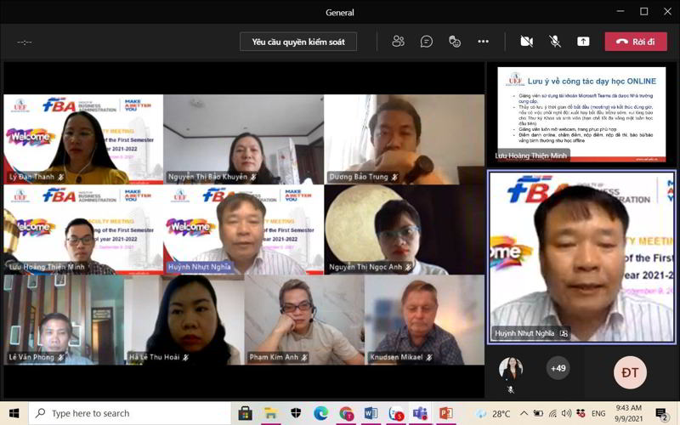The height and width of the screenshot is (425, 680).
Task: Open Microsoft Teams from the taskbar
Action: 420,414
